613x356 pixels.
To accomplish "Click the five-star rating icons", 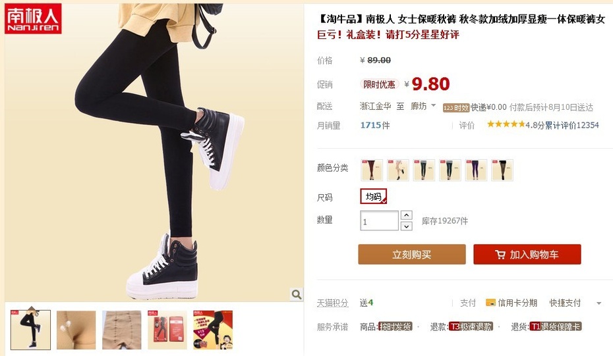I will pos(506,124).
